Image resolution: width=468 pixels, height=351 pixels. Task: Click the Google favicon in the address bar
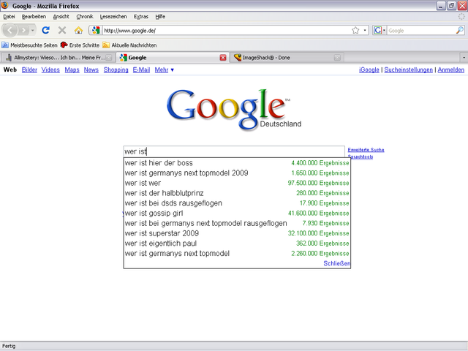[x=96, y=30]
